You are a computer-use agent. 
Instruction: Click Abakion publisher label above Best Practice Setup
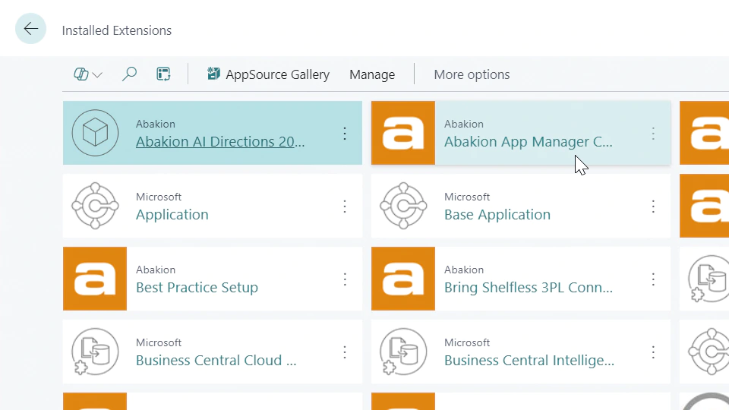[155, 270]
